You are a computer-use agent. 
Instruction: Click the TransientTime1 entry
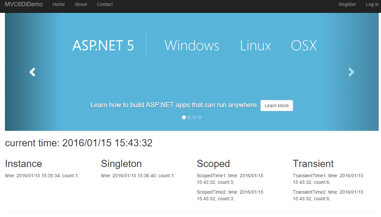pos(328,179)
